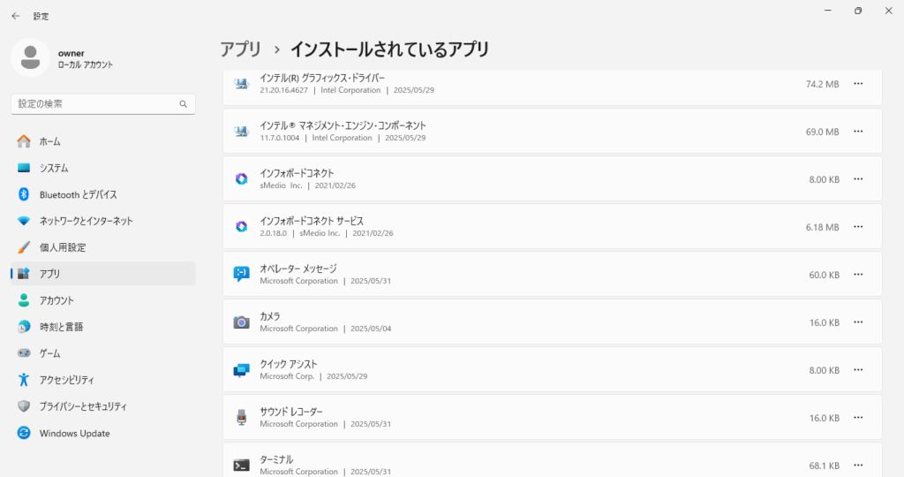The image size is (904, 477).
Task: Click the 69.0 MB size value
Action: (x=822, y=132)
